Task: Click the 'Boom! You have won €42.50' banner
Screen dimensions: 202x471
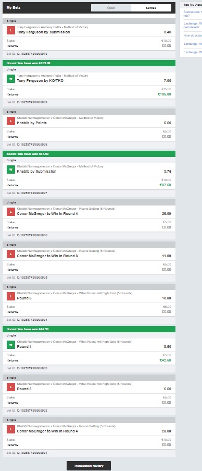Action: pos(89,329)
